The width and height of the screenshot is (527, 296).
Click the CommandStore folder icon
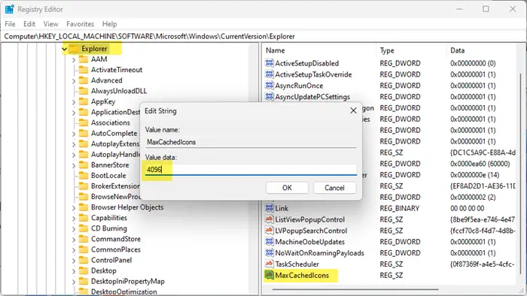pyautogui.click(x=84, y=239)
